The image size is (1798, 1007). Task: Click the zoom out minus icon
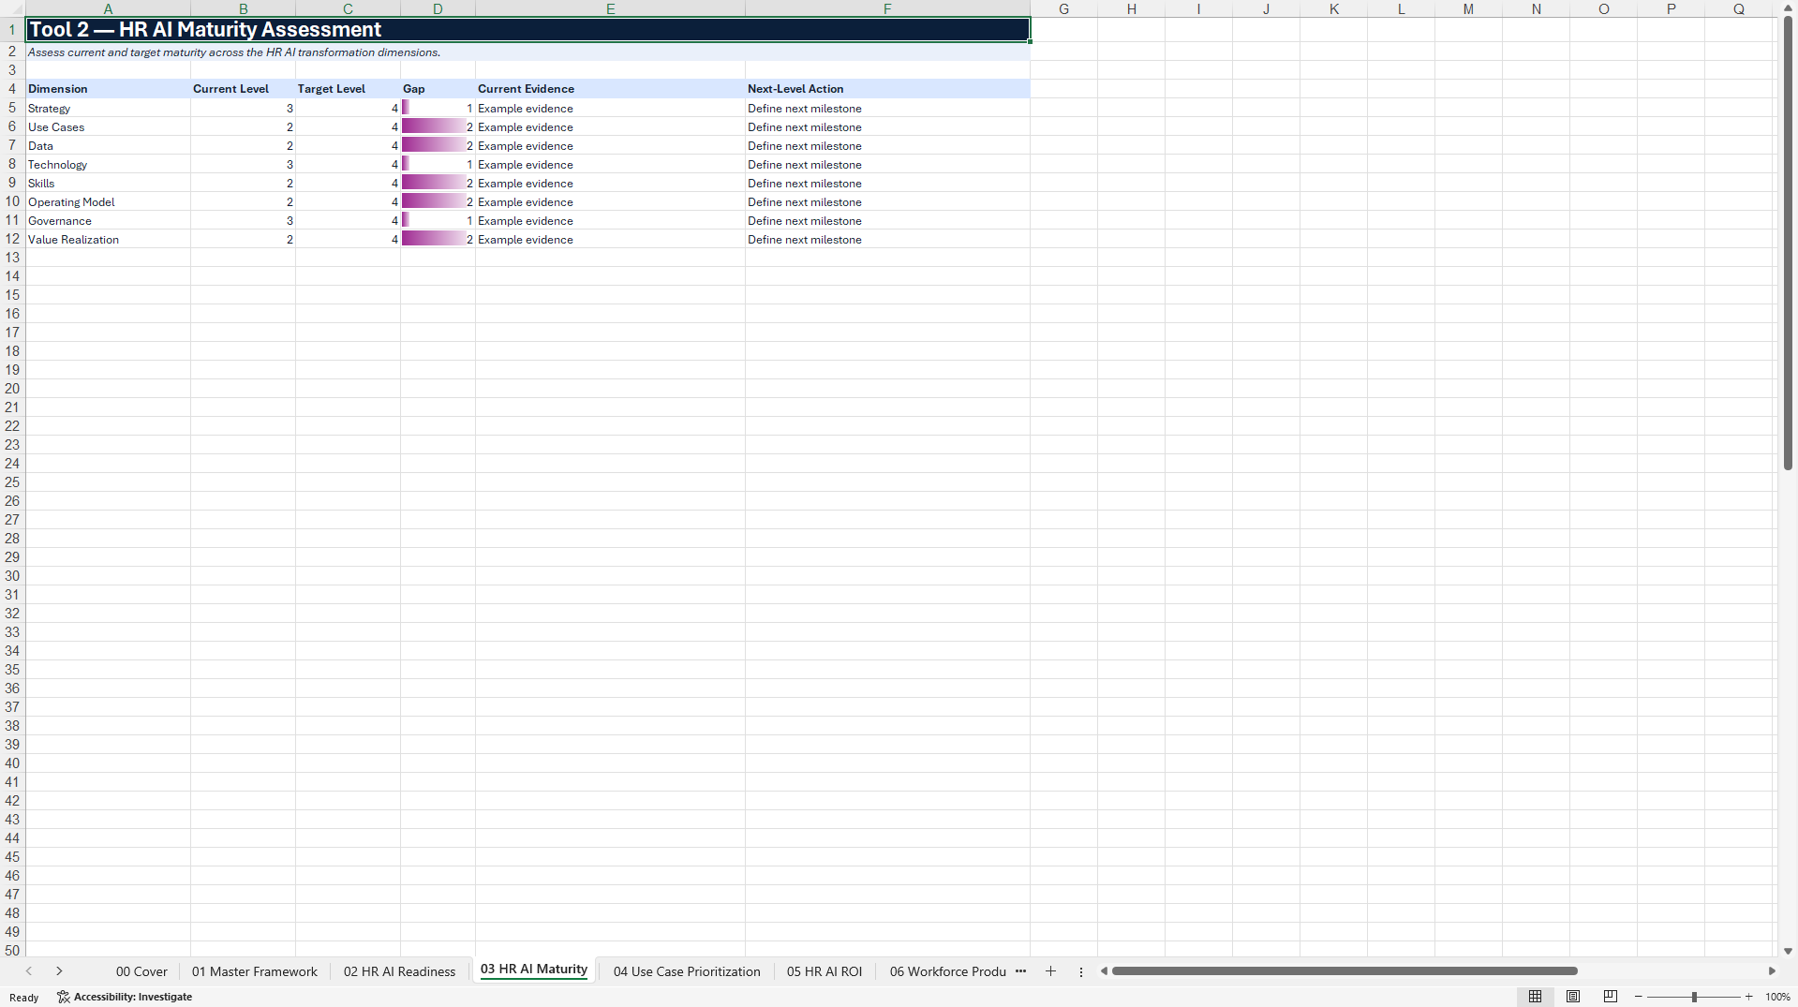[1639, 997]
